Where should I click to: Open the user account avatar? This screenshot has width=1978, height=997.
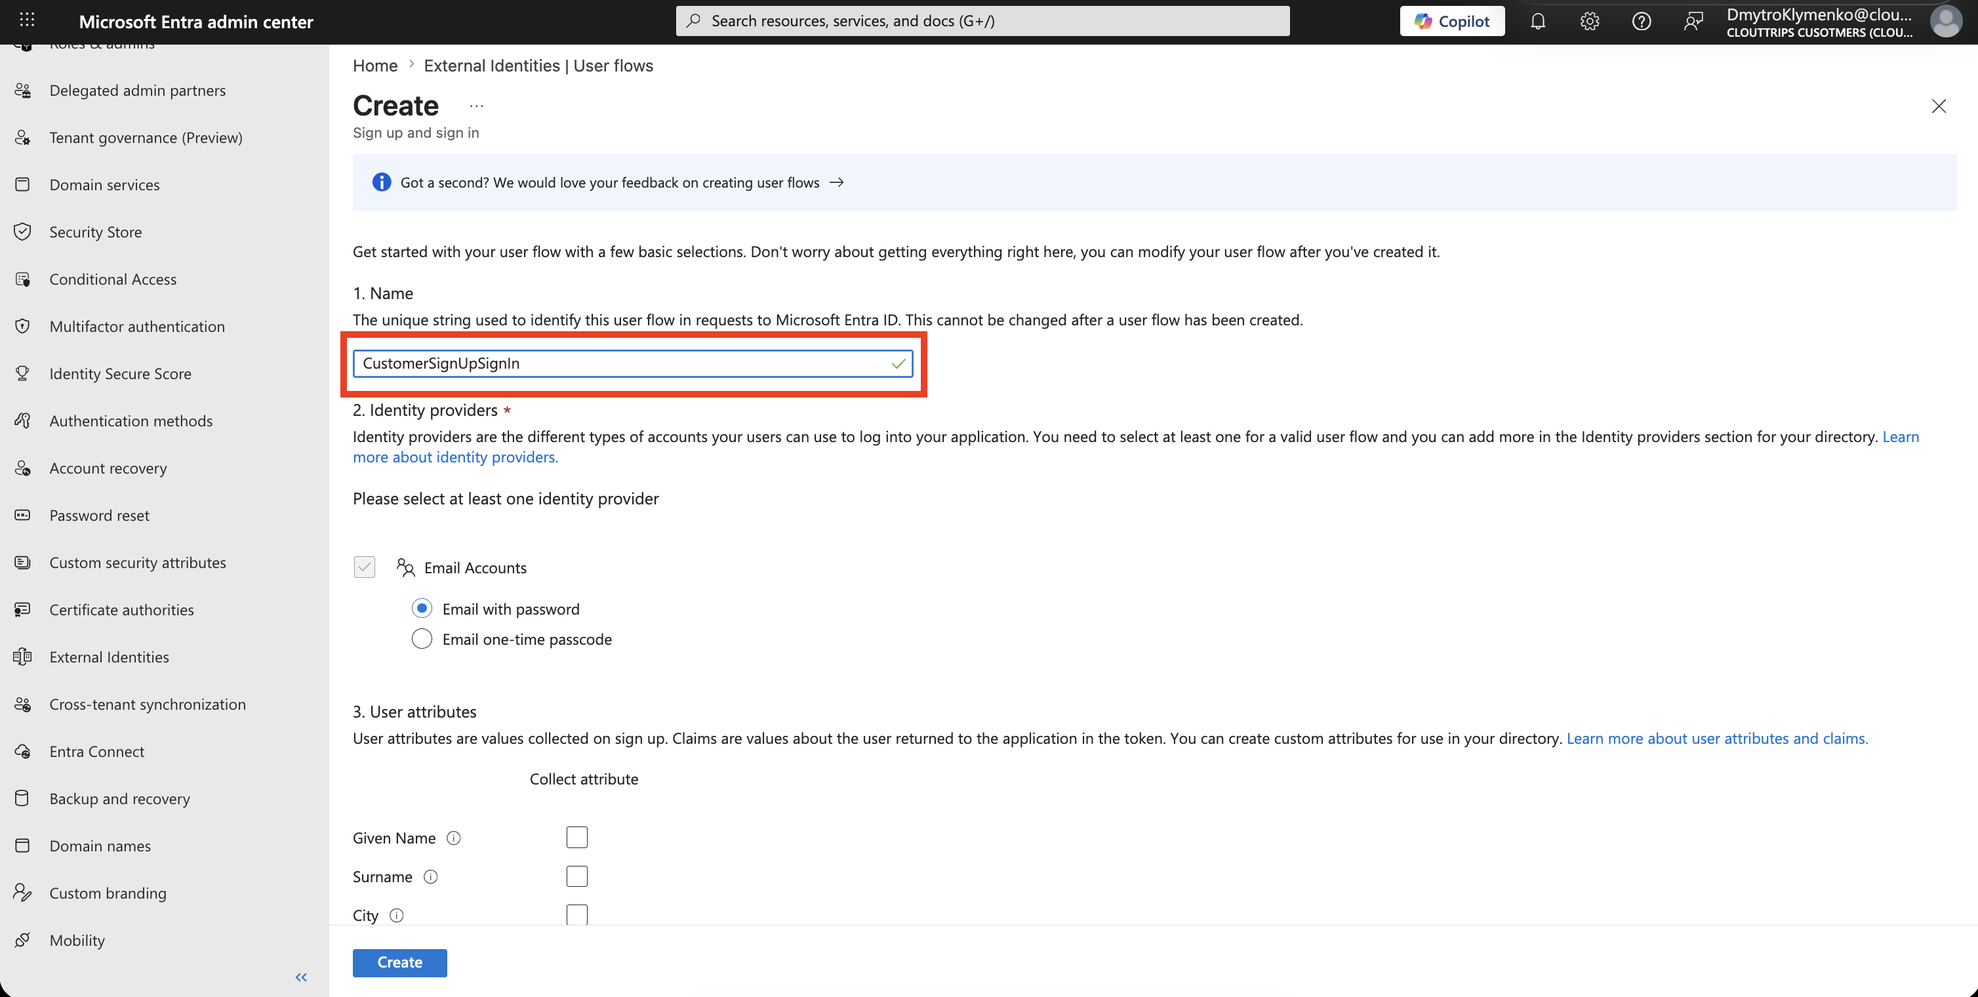1946,22
